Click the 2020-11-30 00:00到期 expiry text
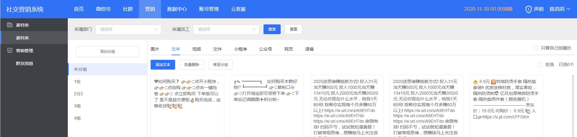Image resolution: width=577 pixels, height=137 pixels. [x=488, y=9]
